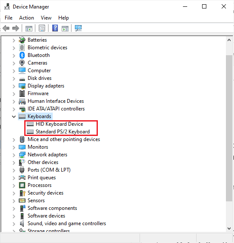Expand the Batteries category
Screen dimensions: 234x243
(14, 40)
